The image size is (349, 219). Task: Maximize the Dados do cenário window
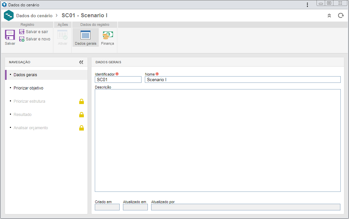[x=329, y=3]
